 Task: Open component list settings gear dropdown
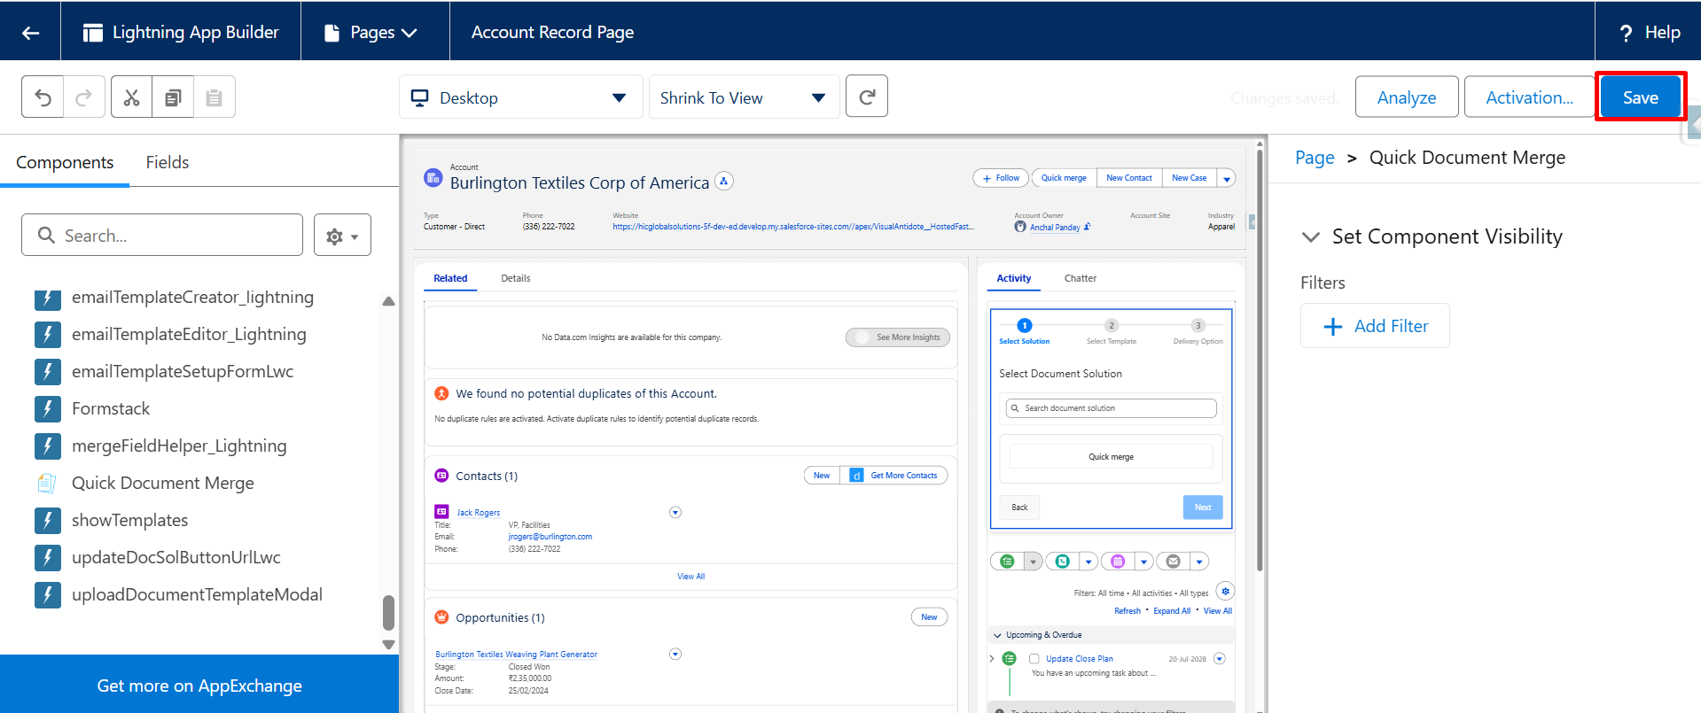tap(342, 236)
